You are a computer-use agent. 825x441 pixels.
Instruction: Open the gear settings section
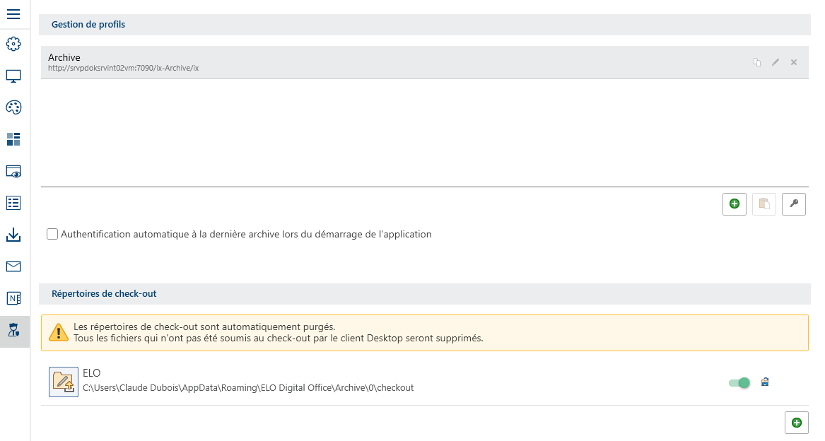click(x=13, y=44)
